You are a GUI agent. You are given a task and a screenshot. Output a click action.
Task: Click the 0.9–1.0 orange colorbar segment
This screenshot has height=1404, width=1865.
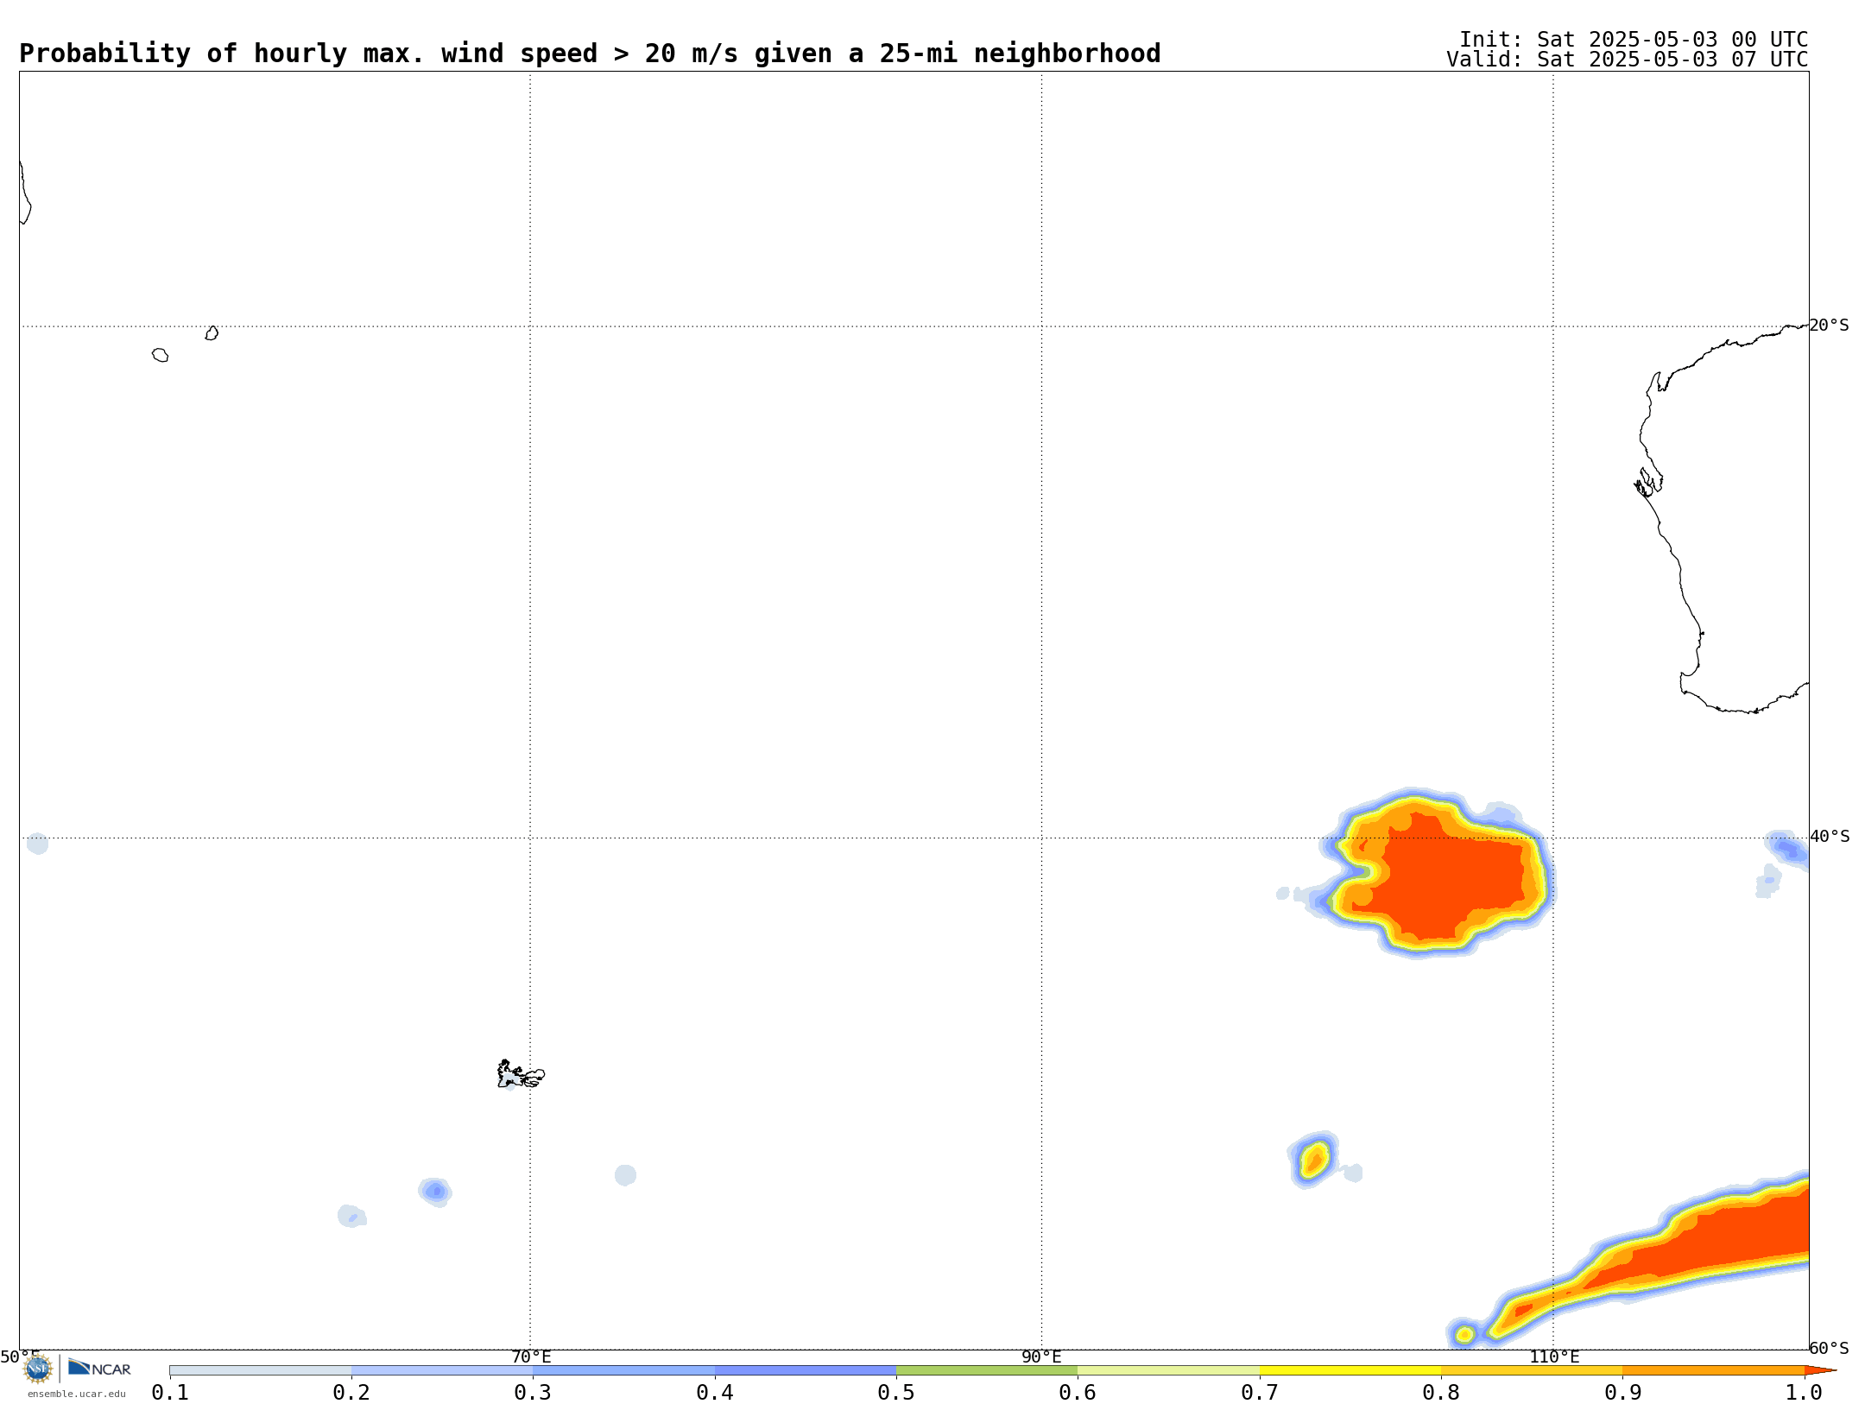click(x=1713, y=1370)
